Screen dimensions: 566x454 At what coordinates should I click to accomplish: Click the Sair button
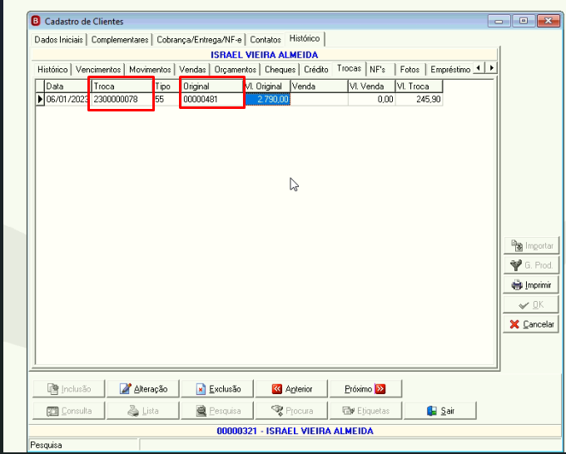pos(440,411)
